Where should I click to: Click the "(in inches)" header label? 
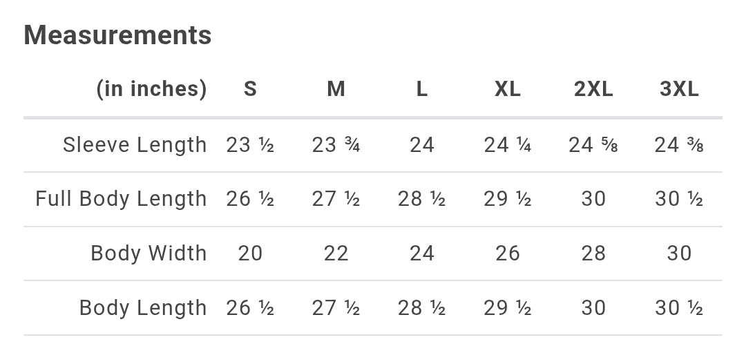[x=151, y=89]
